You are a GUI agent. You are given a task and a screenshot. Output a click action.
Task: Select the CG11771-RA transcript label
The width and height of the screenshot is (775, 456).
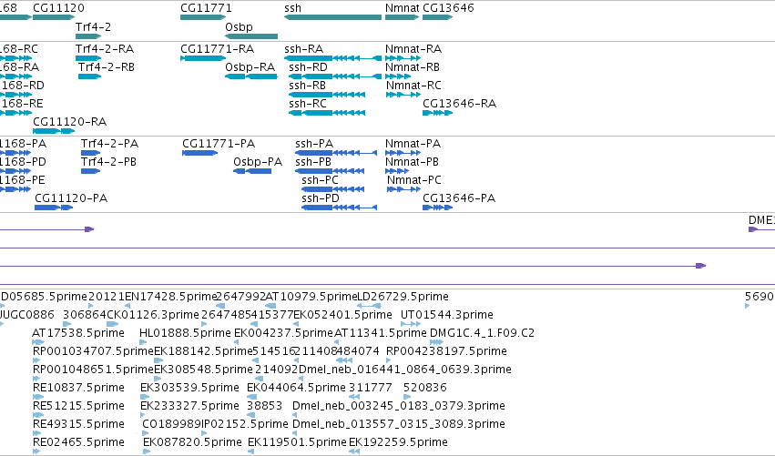tap(218, 49)
